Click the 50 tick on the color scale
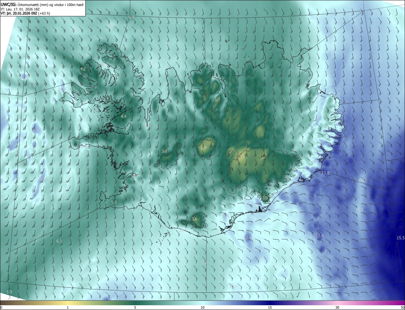Screen dimensions: 405x310 pos(402,307)
